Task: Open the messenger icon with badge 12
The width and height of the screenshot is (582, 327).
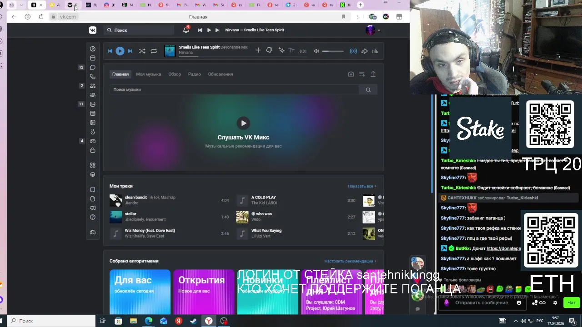Action: coord(93,67)
